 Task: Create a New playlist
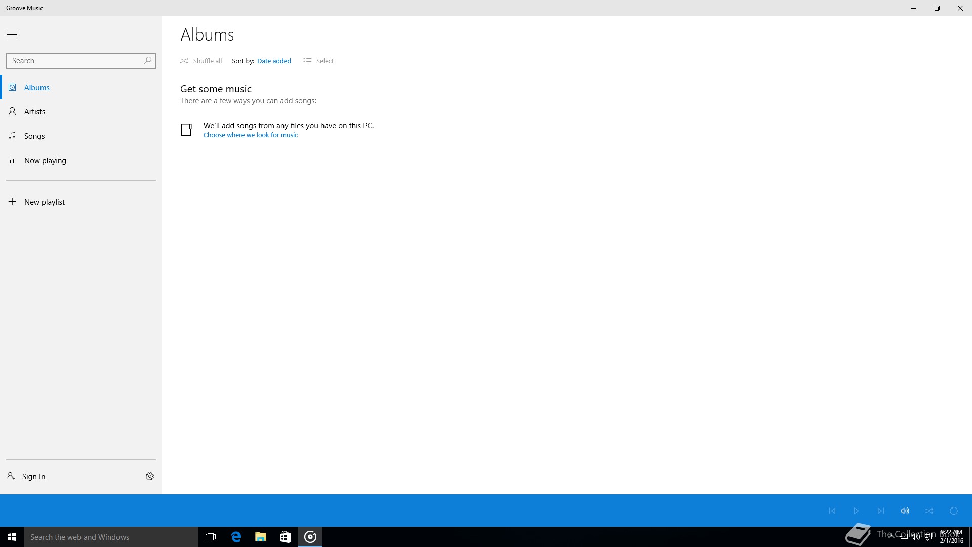(45, 202)
